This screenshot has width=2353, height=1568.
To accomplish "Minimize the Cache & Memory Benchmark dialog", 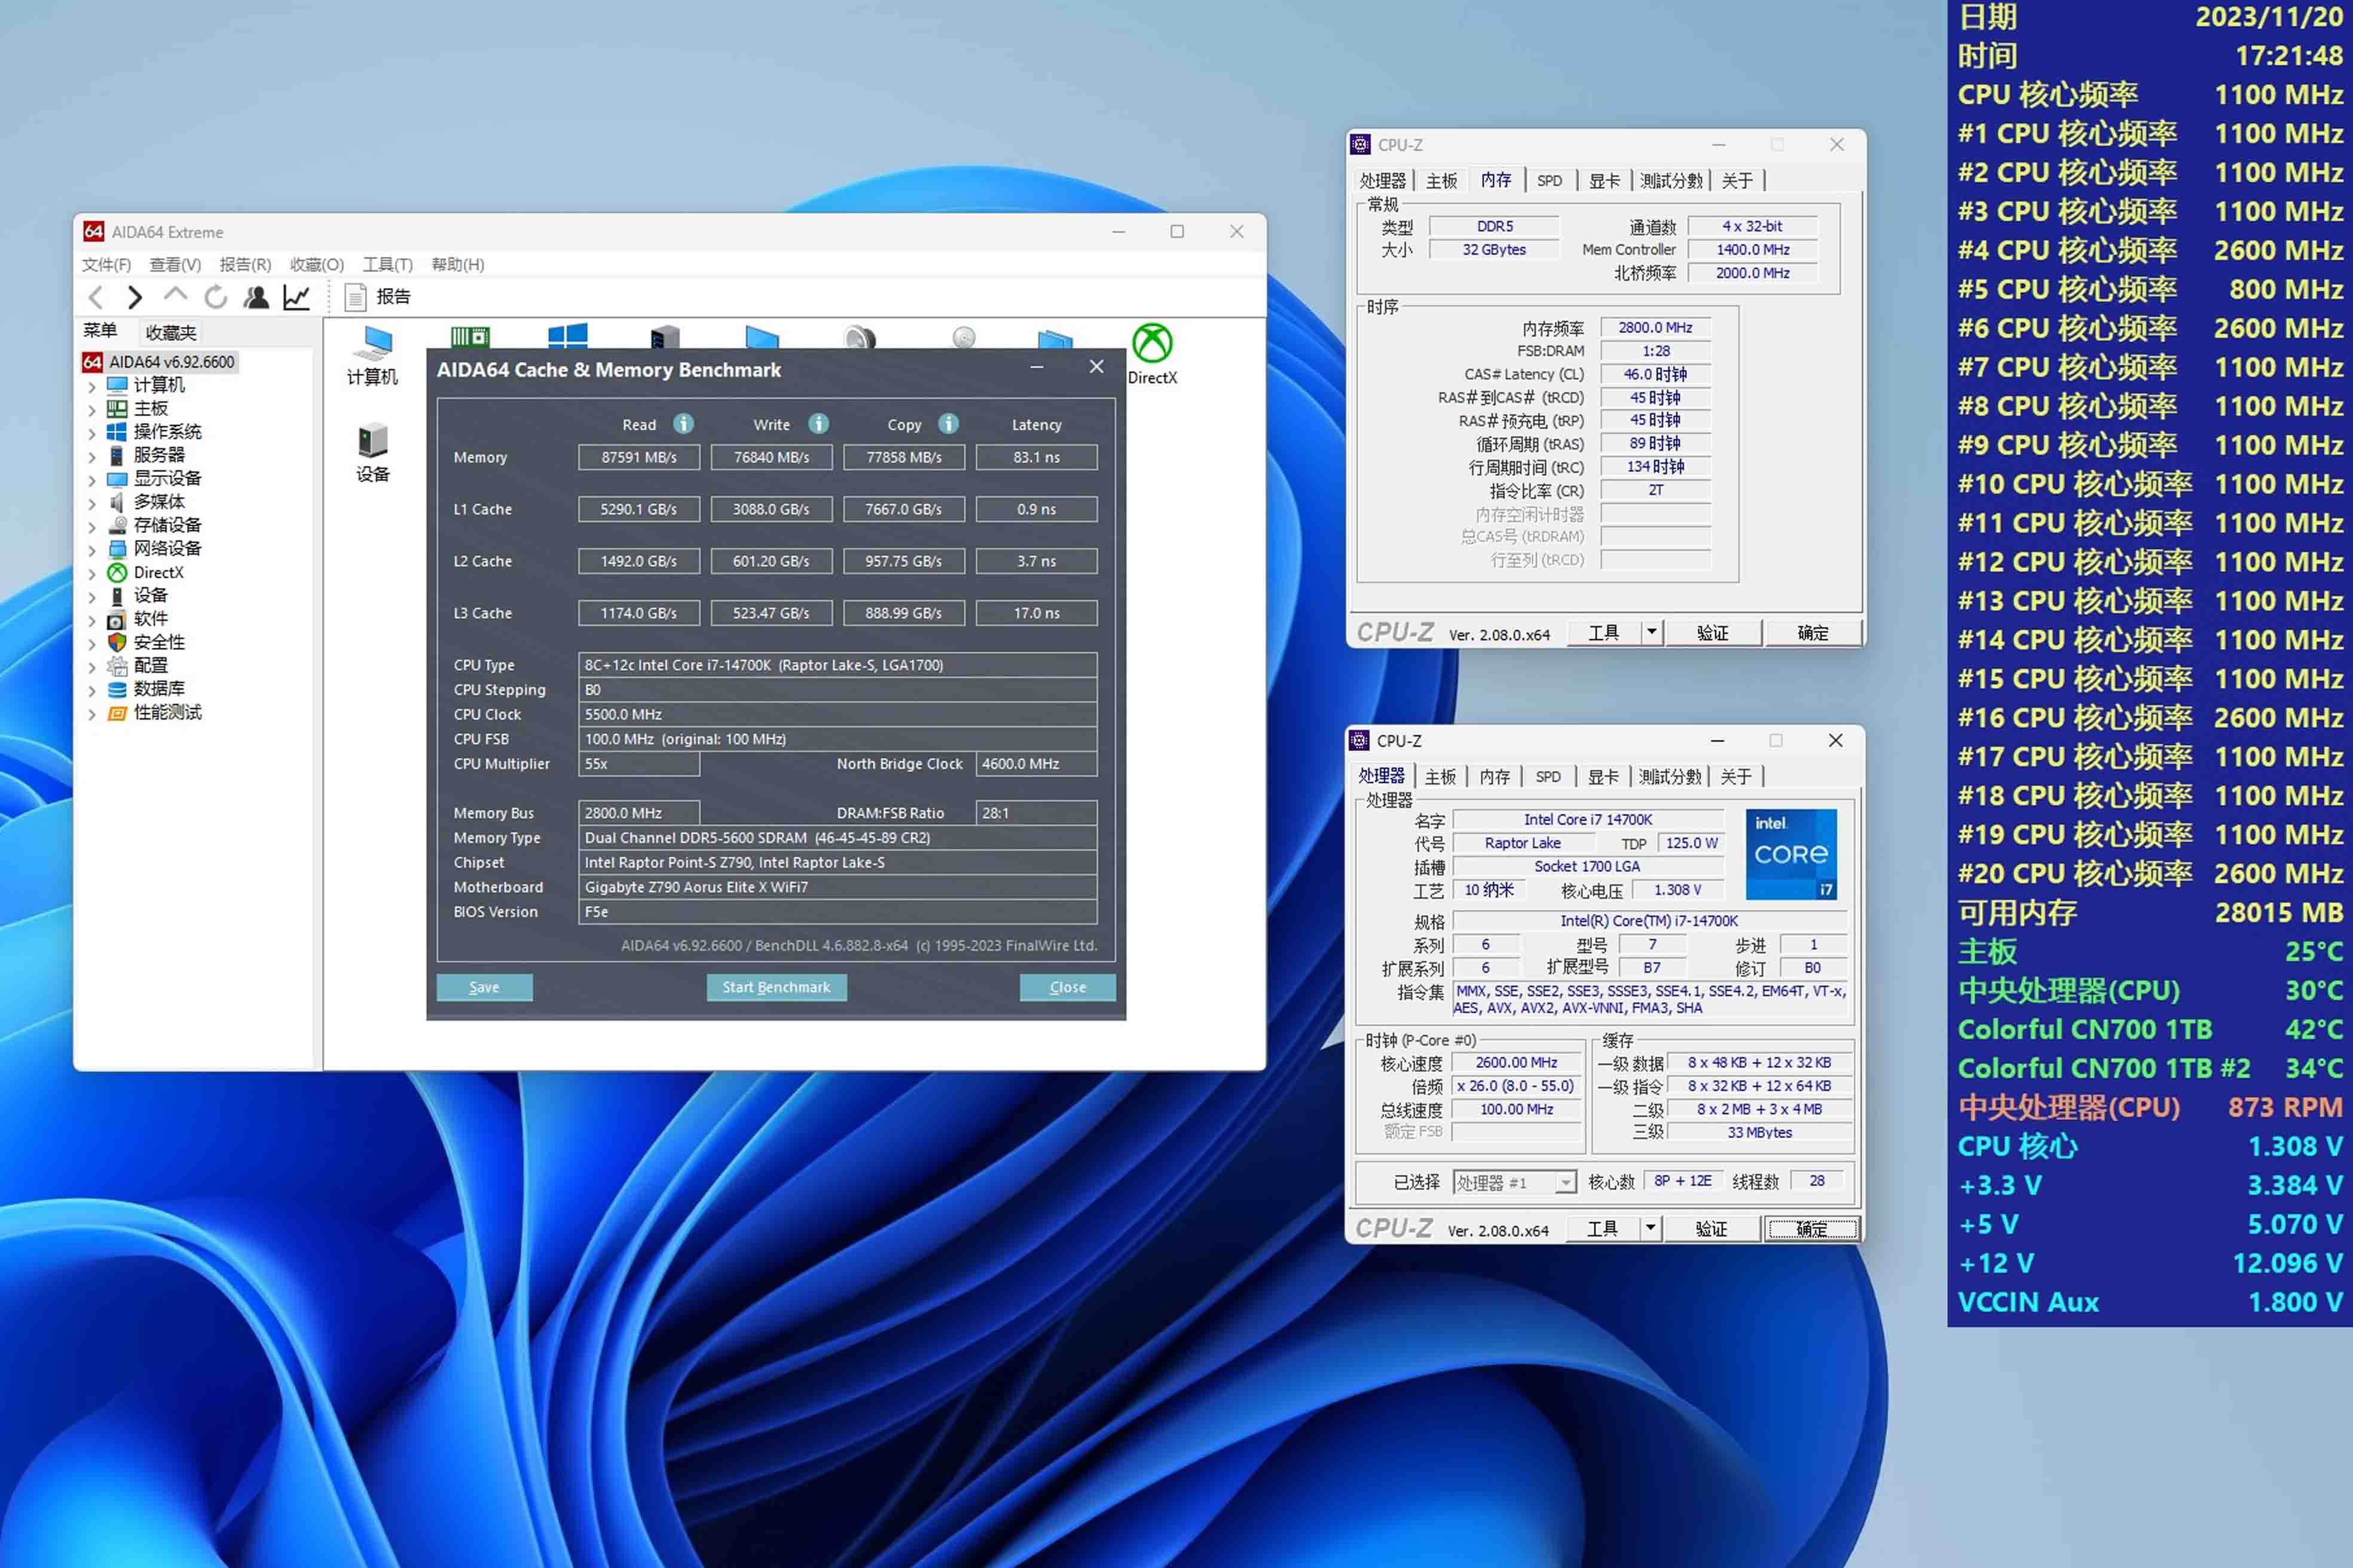I will pyautogui.click(x=1037, y=367).
